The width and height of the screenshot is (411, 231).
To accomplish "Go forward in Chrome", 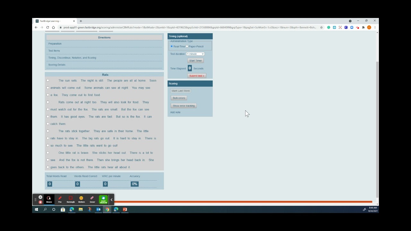I will [x=42, y=28].
